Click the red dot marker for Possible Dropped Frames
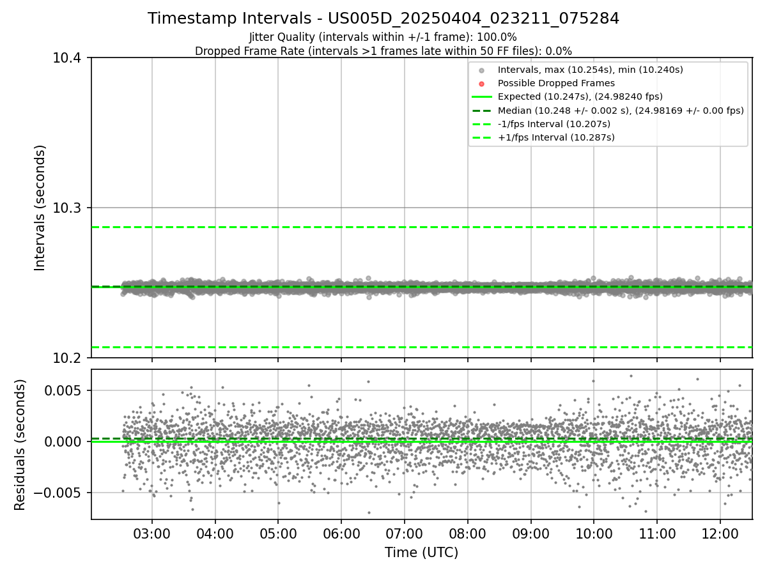767x575 pixels. click(482, 84)
